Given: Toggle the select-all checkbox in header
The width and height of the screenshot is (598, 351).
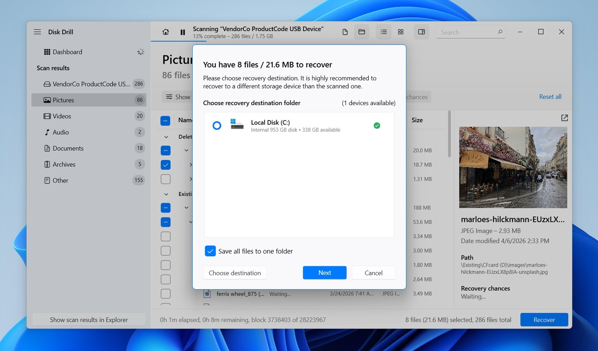Looking at the screenshot, I should point(165,120).
